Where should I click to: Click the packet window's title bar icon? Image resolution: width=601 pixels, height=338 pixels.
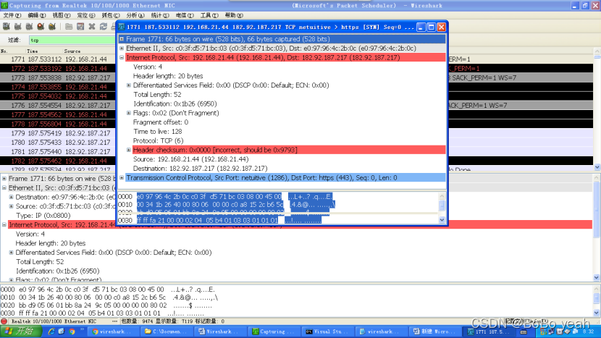[x=122, y=27]
